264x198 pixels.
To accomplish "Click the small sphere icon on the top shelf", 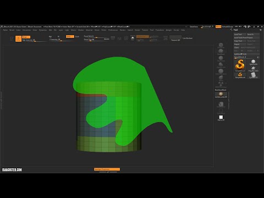I will click(x=133, y=38).
